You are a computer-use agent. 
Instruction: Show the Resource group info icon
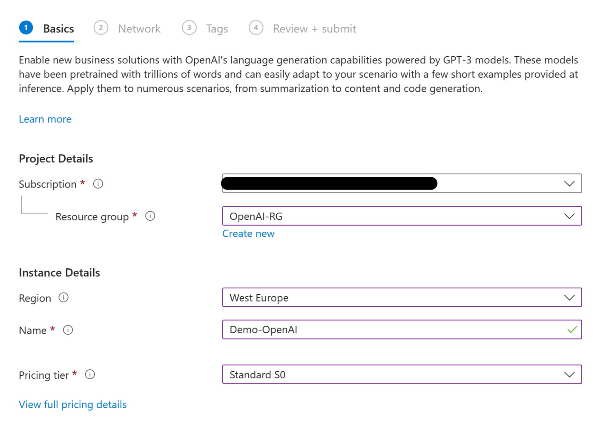(x=150, y=216)
